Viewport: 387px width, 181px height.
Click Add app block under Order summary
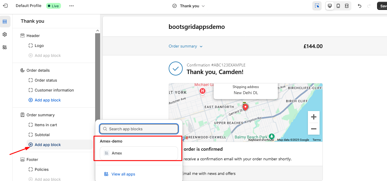coord(60,145)
